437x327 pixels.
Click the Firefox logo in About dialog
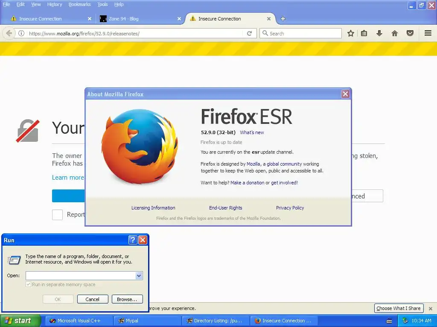140,146
